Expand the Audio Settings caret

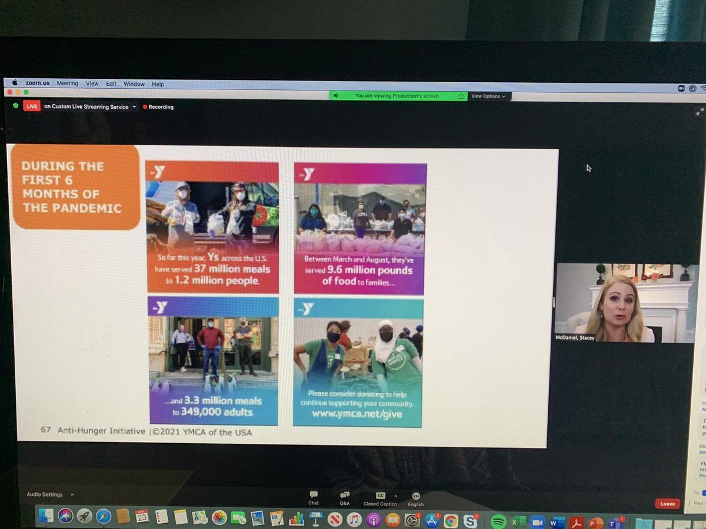[x=72, y=495]
